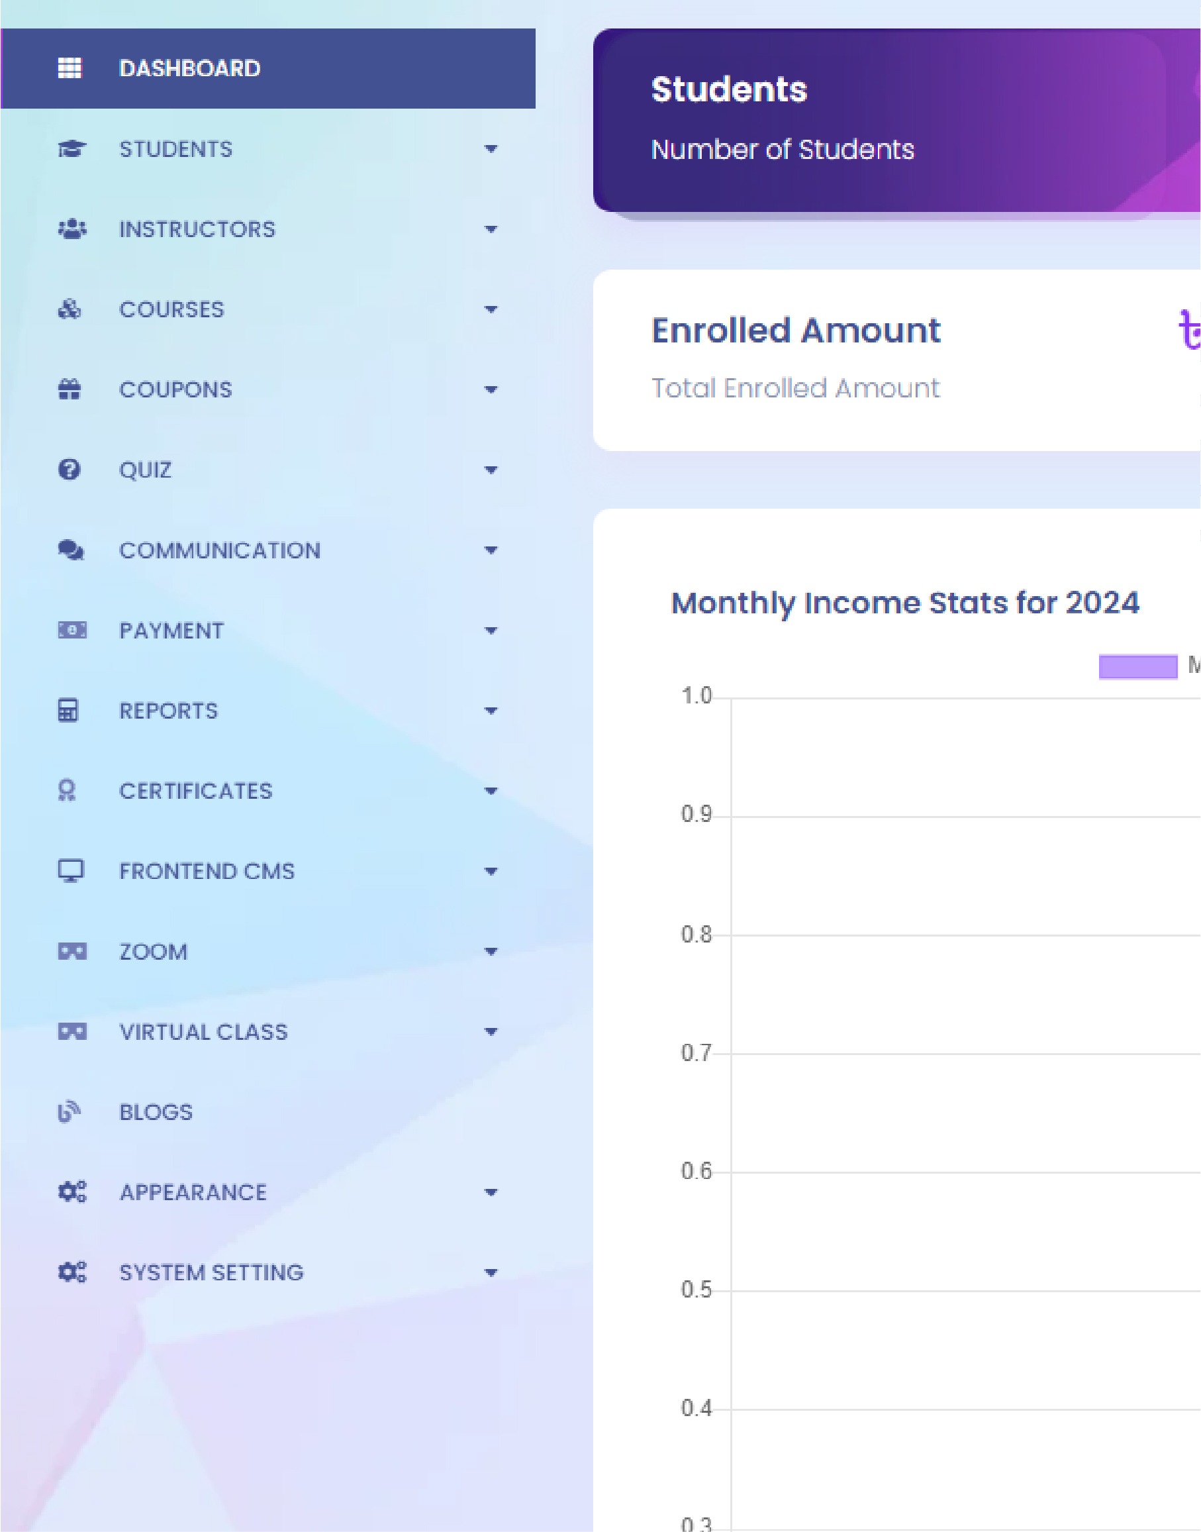1201x1532 pixels.
Task: Open the Zoom menu item
Action: [154, 952]
